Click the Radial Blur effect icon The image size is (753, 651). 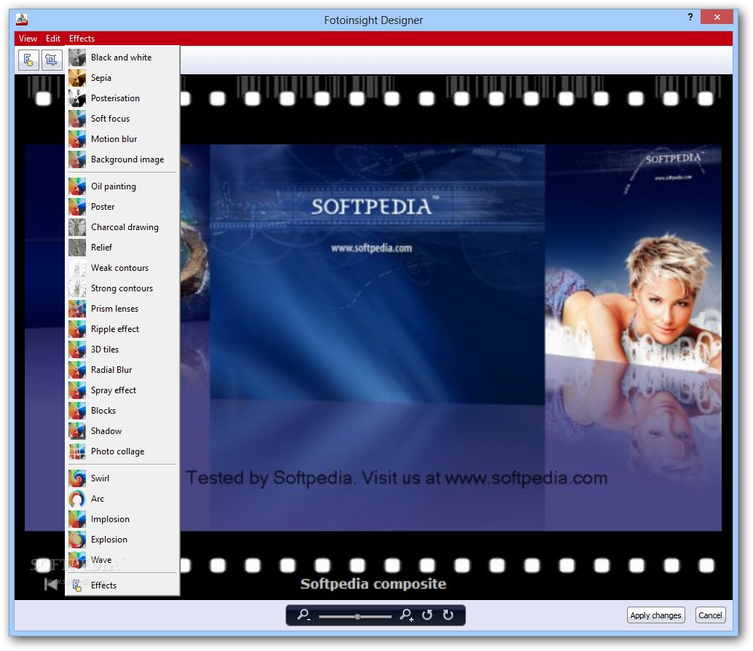(x=77, y=370)
